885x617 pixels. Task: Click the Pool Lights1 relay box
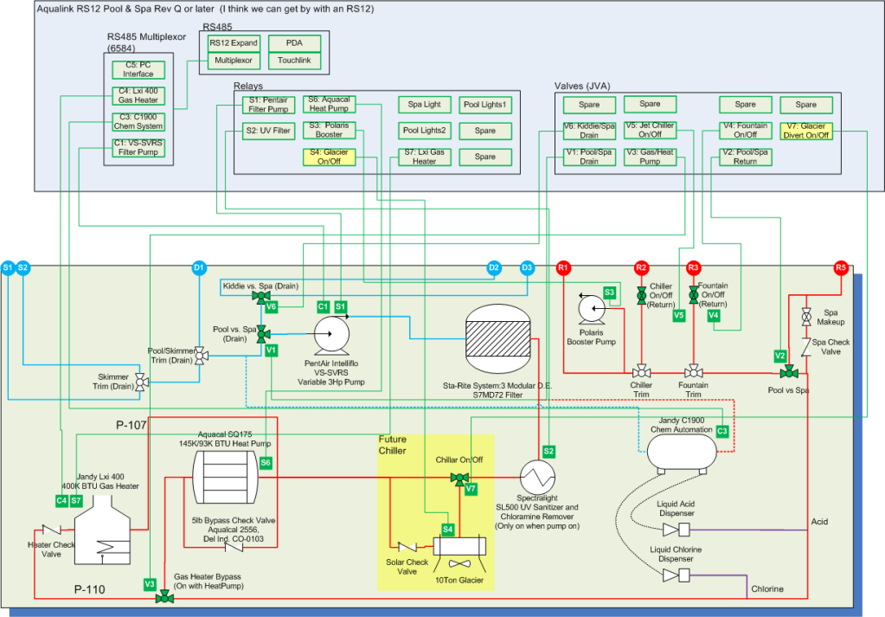[x=485, y=105]
